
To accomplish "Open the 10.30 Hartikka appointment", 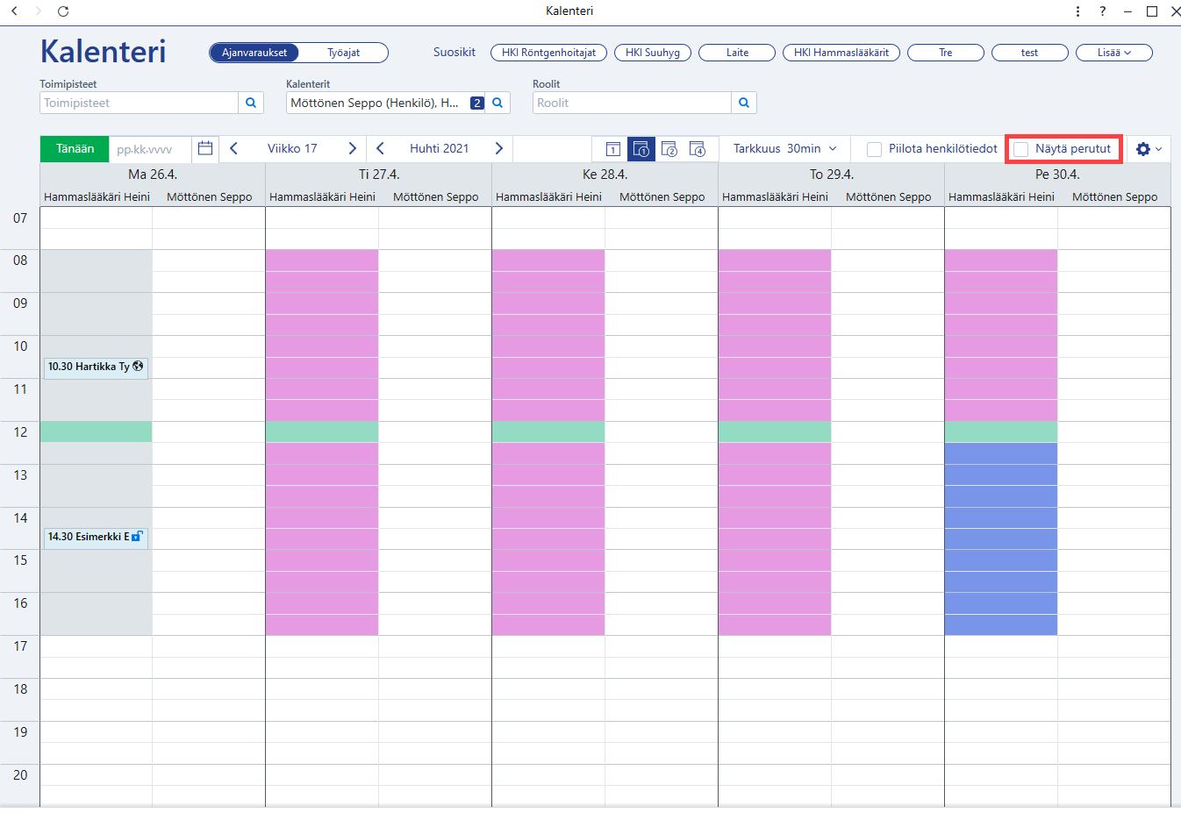I will 96,367.
